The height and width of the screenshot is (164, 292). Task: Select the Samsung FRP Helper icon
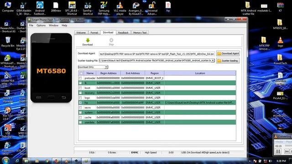[104, 9]
